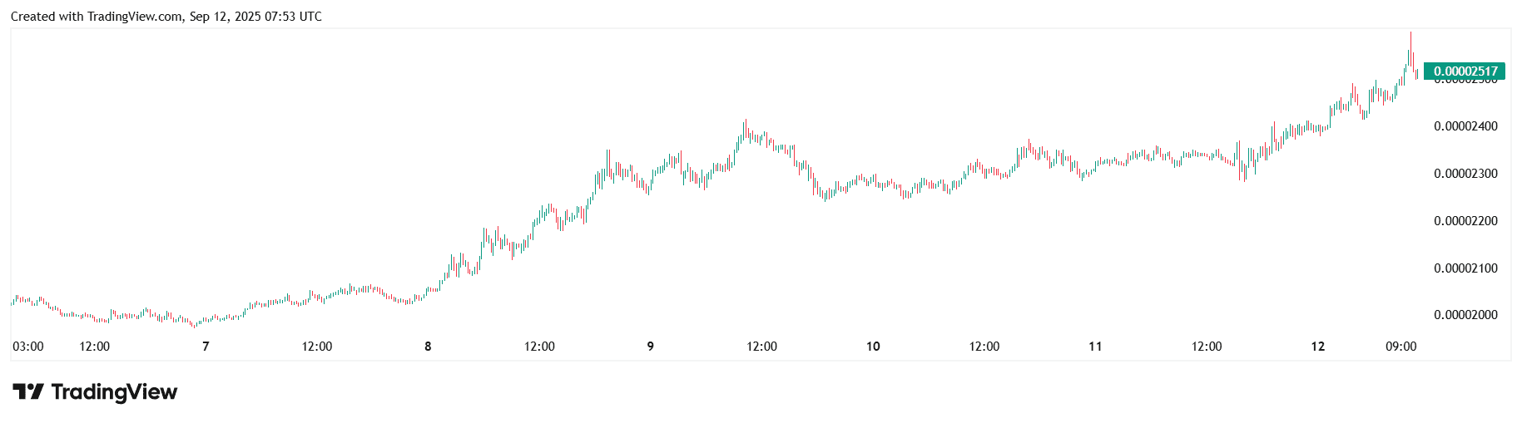Screen dimensions: 1522x423
Task: Select the 03:00 time axis label
Action: [28, 347]
